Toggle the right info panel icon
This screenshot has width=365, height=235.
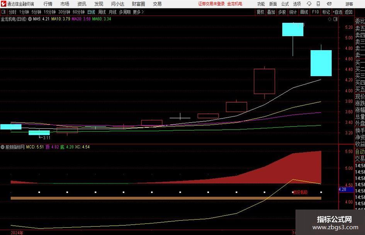(335, 19)
